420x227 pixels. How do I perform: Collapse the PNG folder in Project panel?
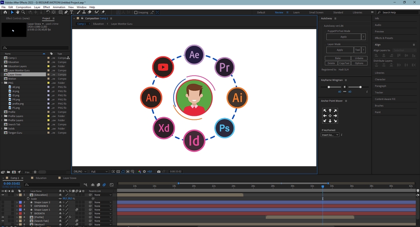pyautogui.click(x=2, y=83)
